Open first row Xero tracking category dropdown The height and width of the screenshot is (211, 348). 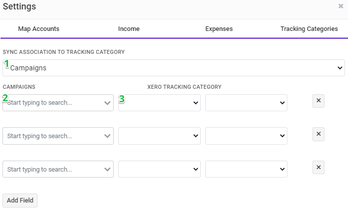[159, 103]
